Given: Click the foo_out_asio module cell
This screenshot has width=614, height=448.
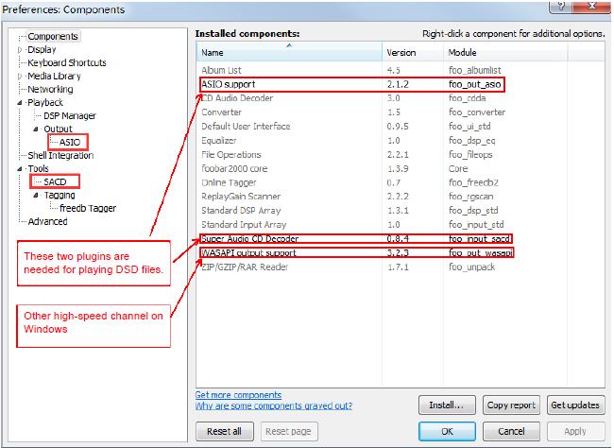Looking at the screenshot, I should click(474, 85).
